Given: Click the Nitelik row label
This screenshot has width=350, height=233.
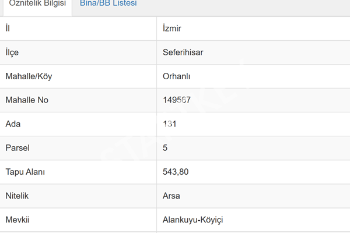Looking at the screenshot, I should tap(17, 196).
